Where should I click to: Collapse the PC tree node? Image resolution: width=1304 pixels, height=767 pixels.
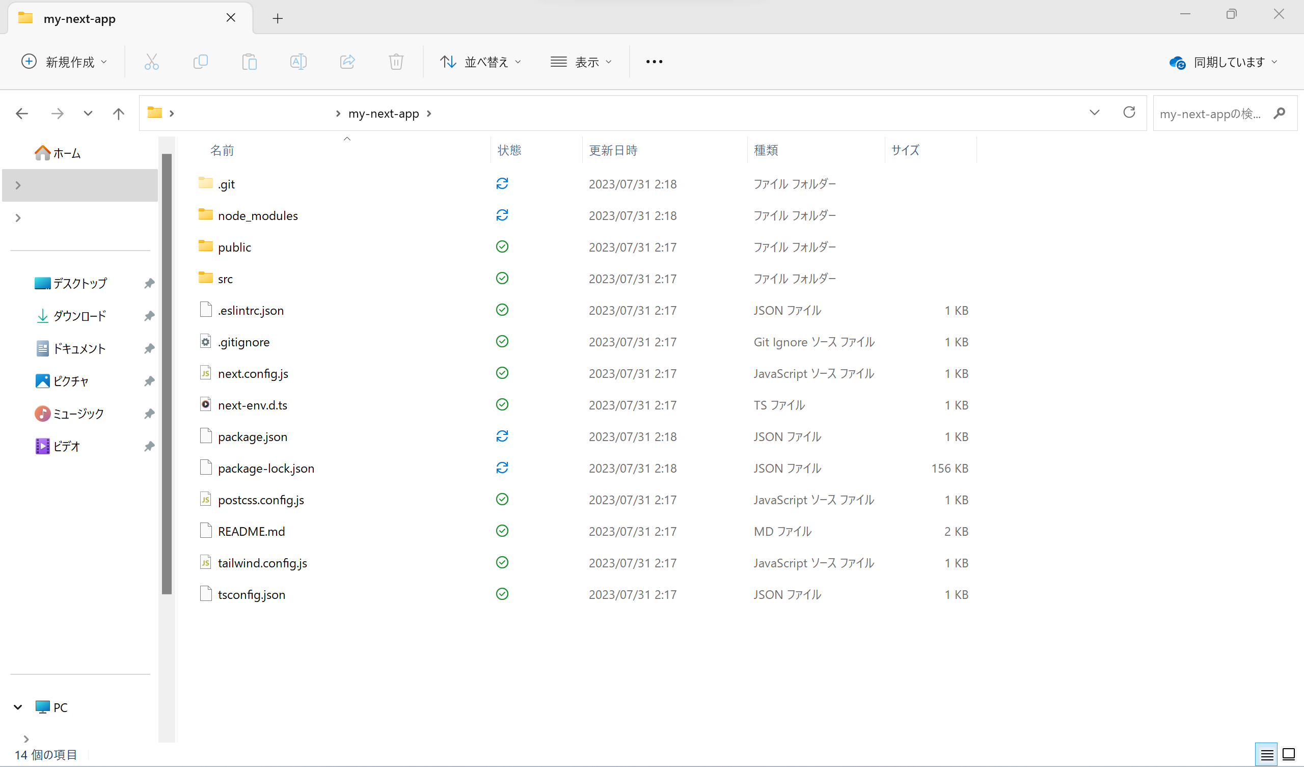point(18,707)
